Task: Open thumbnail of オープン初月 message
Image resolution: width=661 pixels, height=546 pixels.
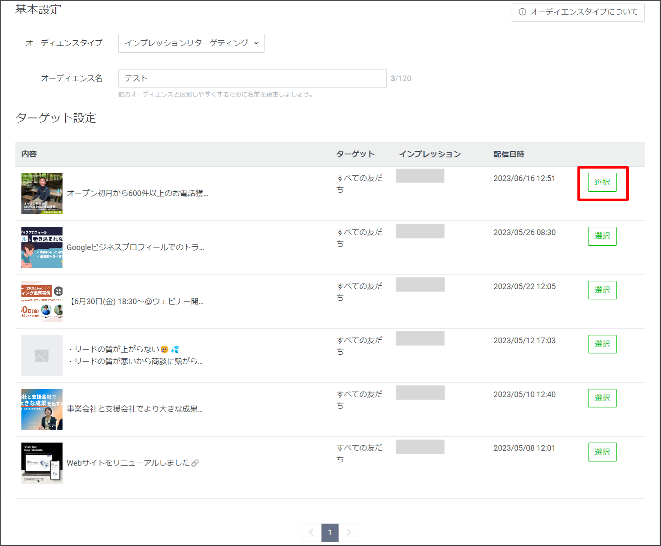Action: (x=42, y=193)
